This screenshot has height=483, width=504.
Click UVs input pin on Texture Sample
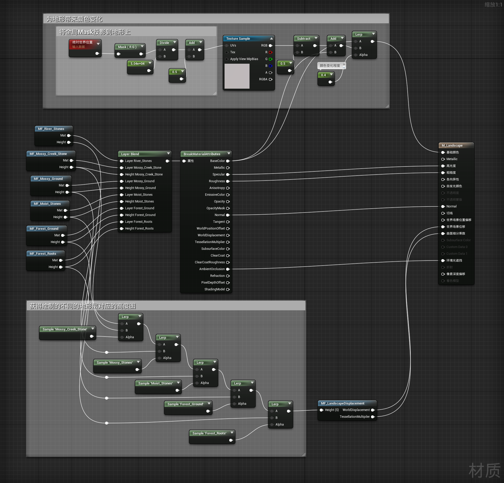(x=227, y=45)
